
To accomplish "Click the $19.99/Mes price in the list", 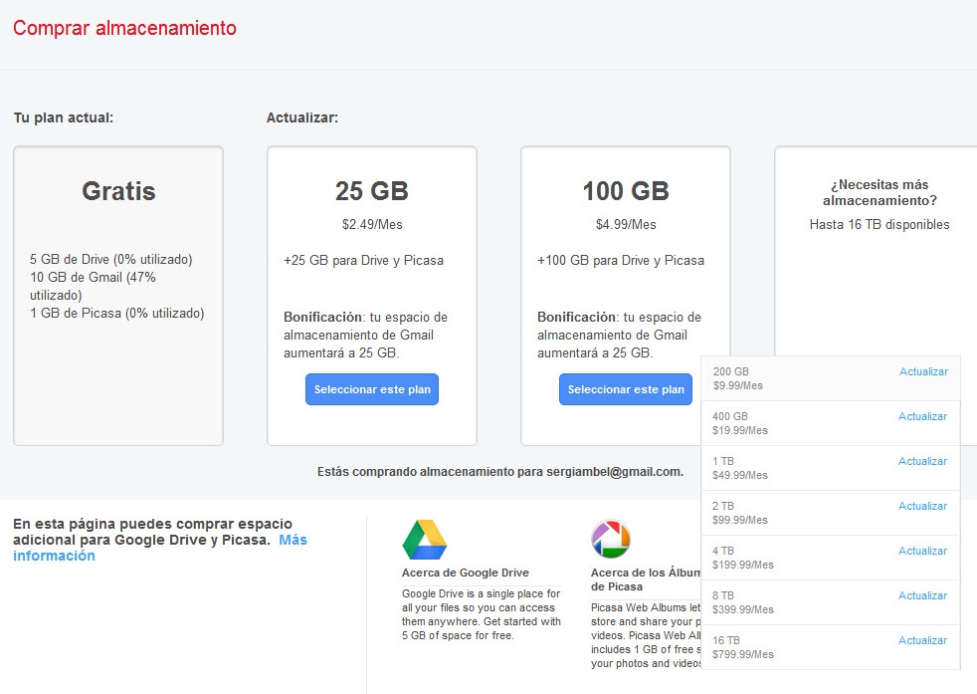I will pyautogui.click(x=740, y=430).
